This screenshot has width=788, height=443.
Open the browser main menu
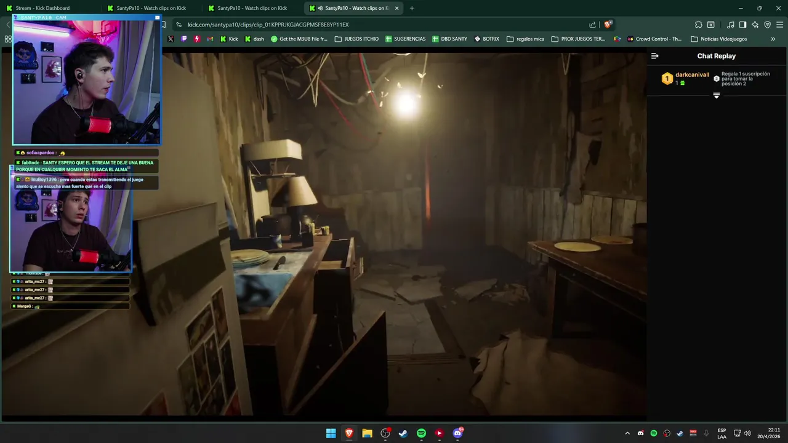coord(779,25)
